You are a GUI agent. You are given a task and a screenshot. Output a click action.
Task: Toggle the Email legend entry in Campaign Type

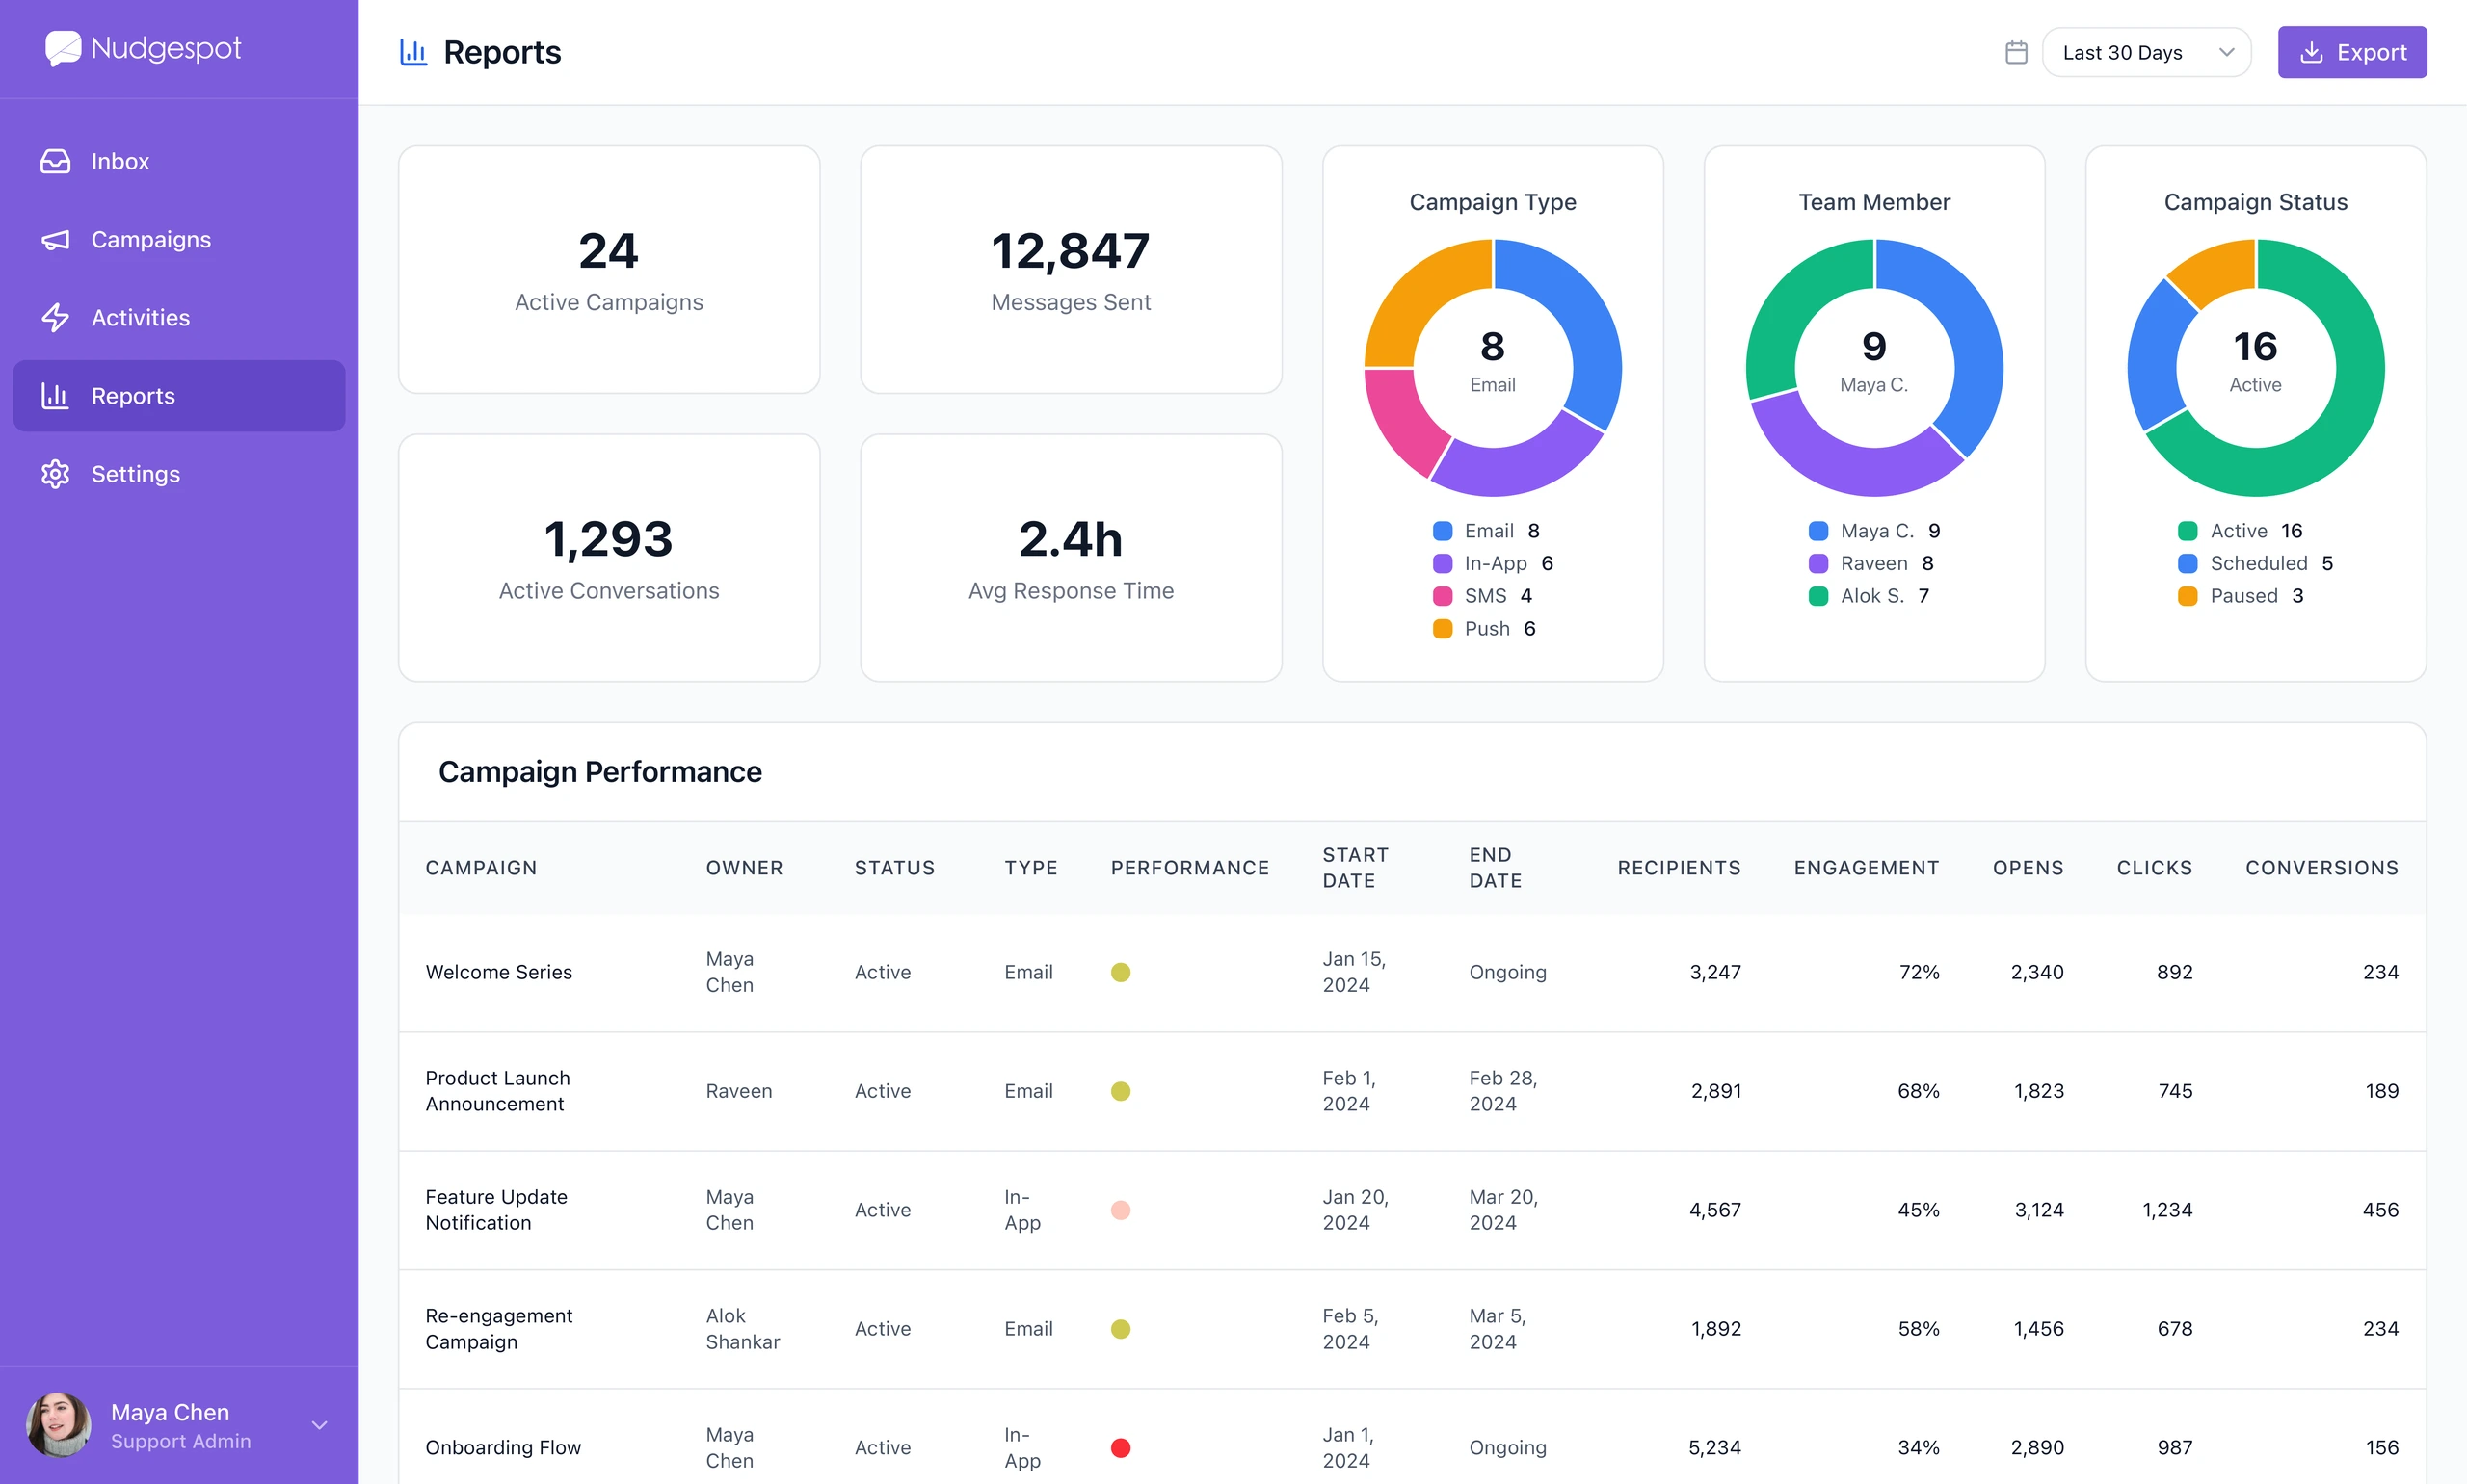coord(1486,531)
